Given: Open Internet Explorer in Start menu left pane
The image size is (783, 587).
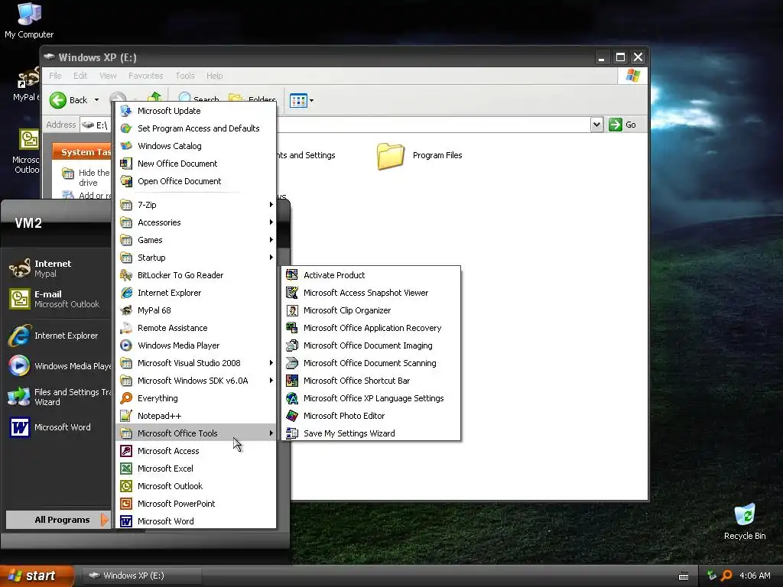Looking at the screenshot, I should [59, 336].
